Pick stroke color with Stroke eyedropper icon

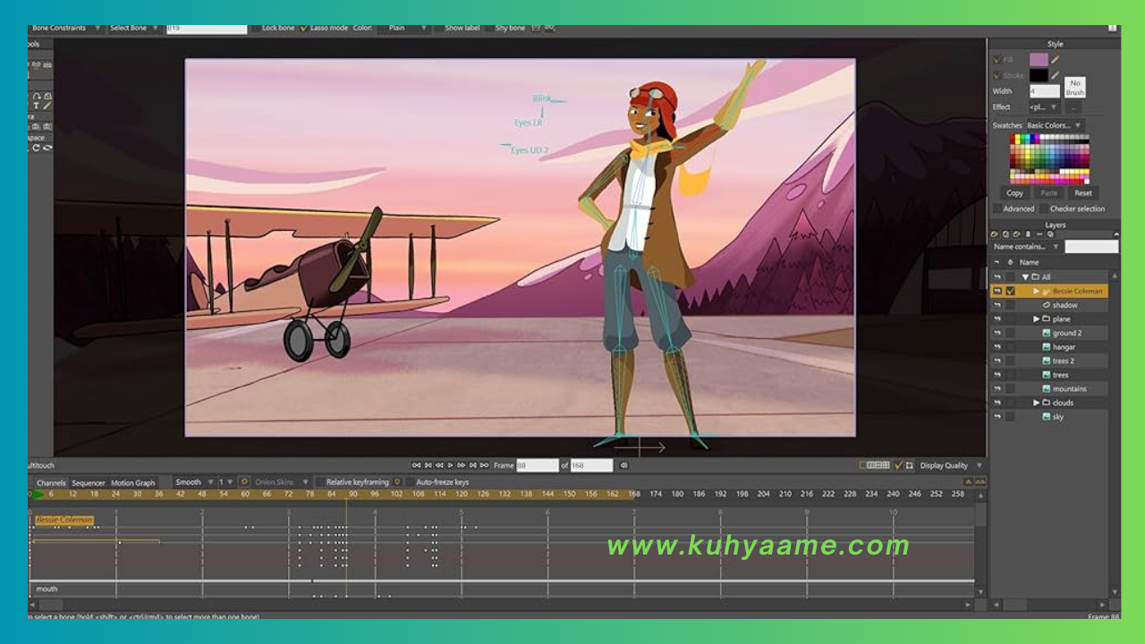pyautogui.click(x=1056, y=75)
